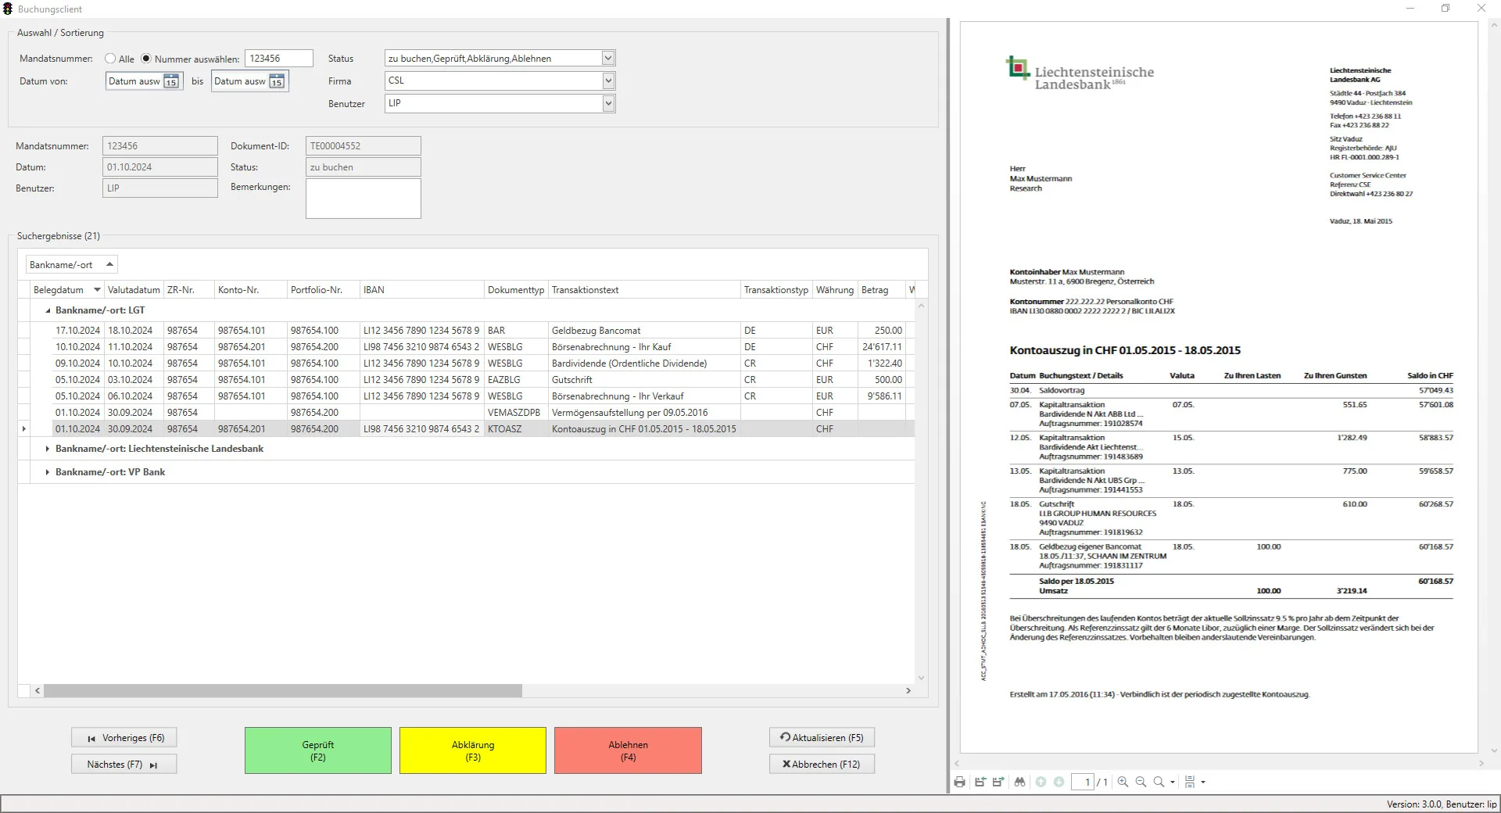
Task: Open the zoom tool dropdown arrow
Action: [x=1173, y=782]
